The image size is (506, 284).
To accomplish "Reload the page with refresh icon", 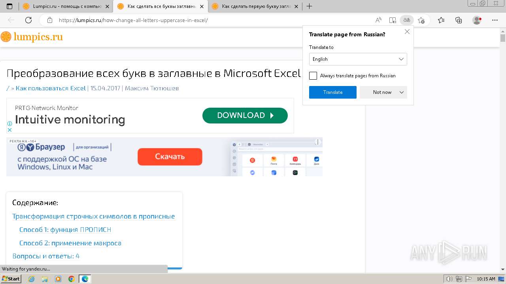I will click(x=28, y=20).
